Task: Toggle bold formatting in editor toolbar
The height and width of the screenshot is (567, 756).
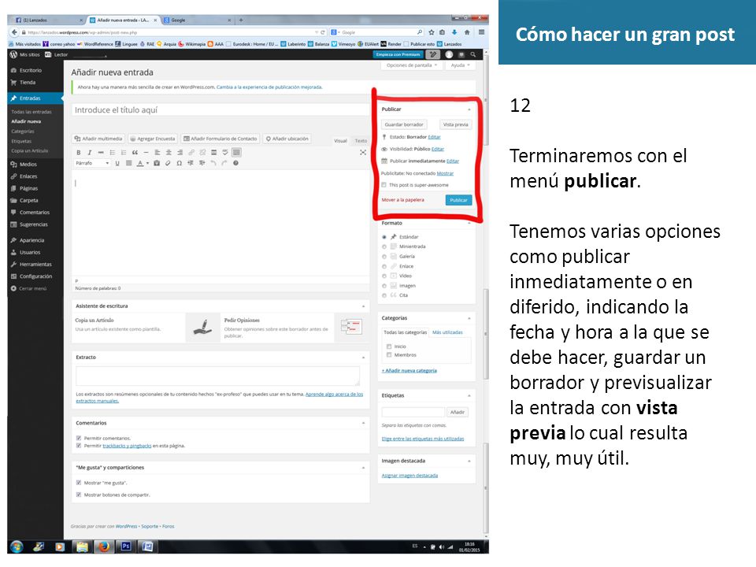Action: click(79, 152)
